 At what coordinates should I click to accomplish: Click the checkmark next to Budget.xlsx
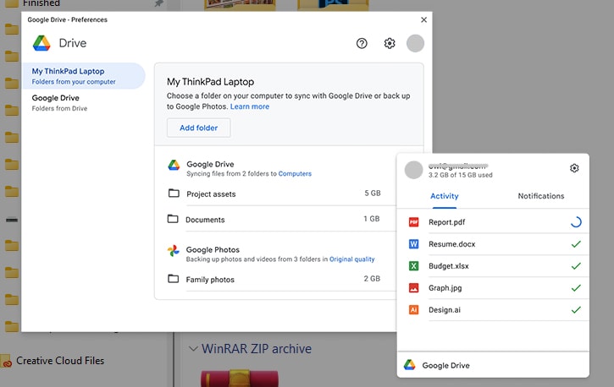576,266
